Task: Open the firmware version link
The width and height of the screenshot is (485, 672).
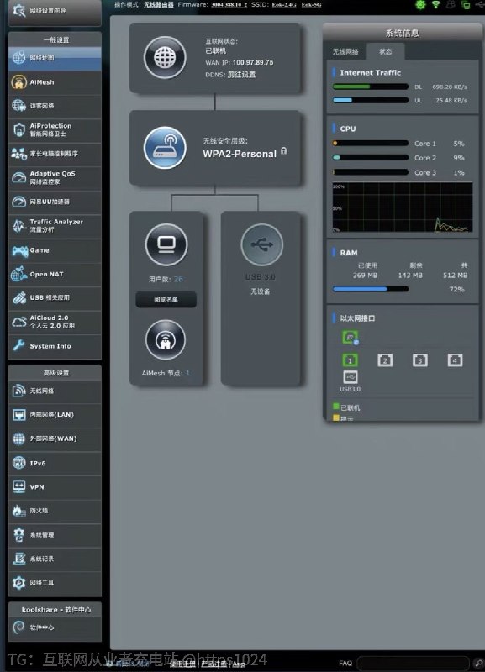Action: (x=229, y=5)
